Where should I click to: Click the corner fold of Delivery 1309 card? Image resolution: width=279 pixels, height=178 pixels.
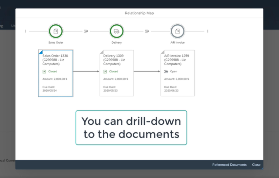tap(101, 52)
